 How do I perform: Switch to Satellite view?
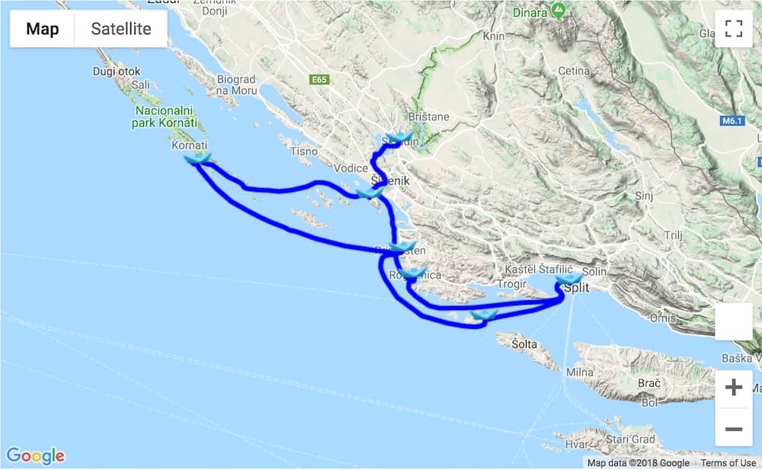tap(121, 29)
